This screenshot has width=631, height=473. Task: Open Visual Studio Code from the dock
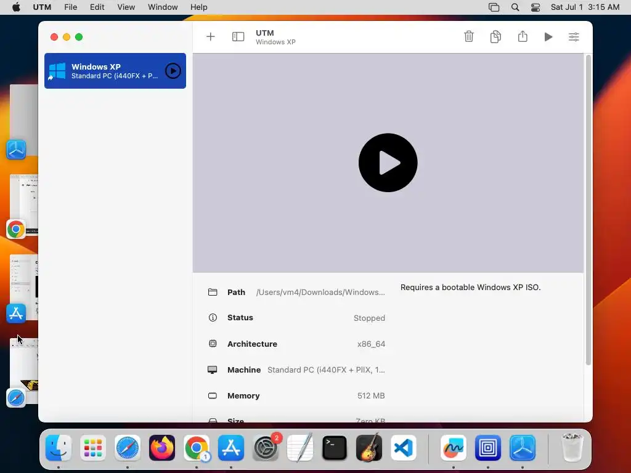(x=404, y=448)
